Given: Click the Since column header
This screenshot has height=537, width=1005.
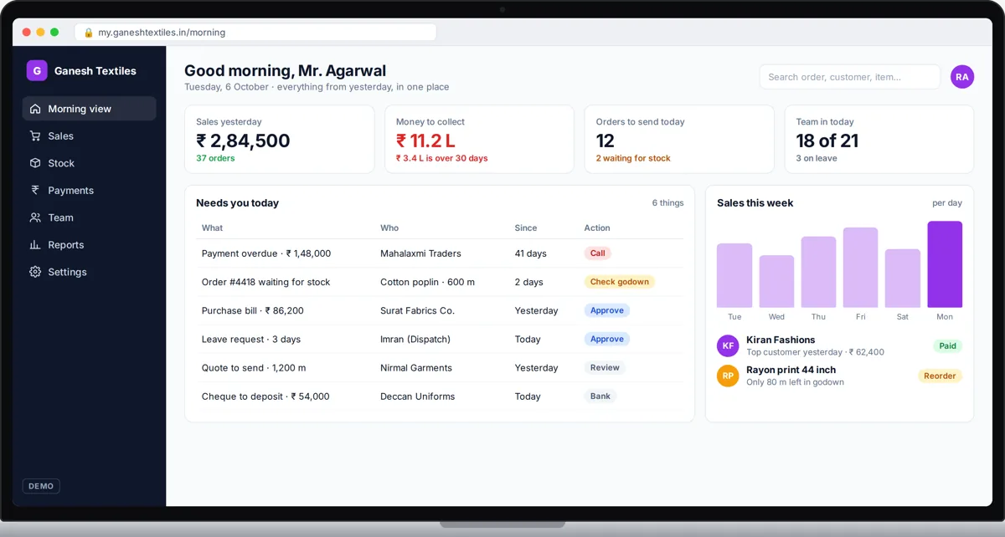Looking at the screenshot, I should pyautogui.click(x=526, y=228).
